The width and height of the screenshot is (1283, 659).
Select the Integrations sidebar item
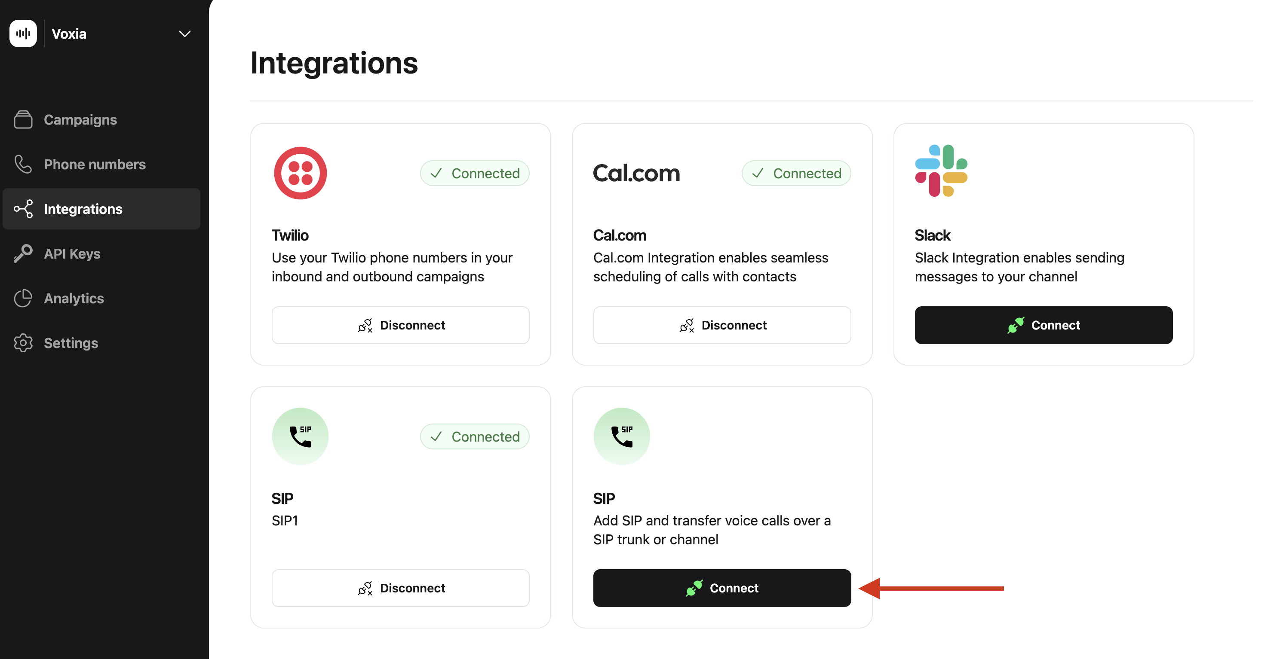(101, 208)
